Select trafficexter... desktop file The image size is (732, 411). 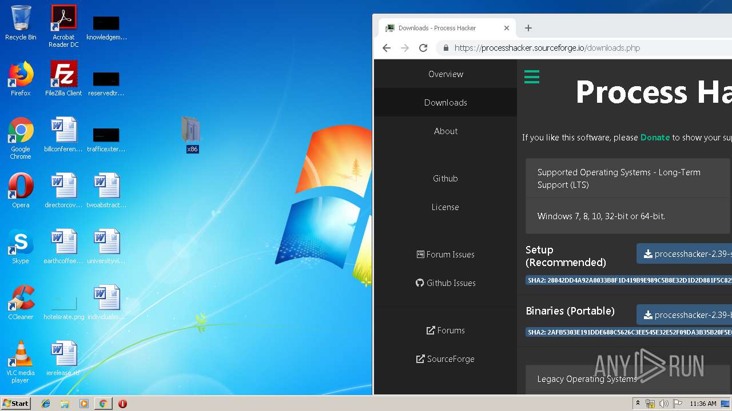tap(106, 139)
